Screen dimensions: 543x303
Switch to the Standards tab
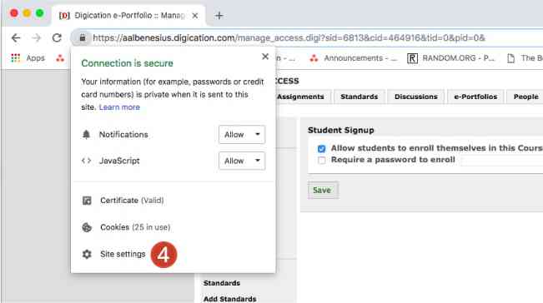coord(359,97)
